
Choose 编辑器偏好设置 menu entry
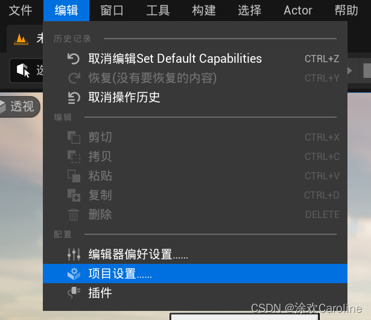point(195,254)
